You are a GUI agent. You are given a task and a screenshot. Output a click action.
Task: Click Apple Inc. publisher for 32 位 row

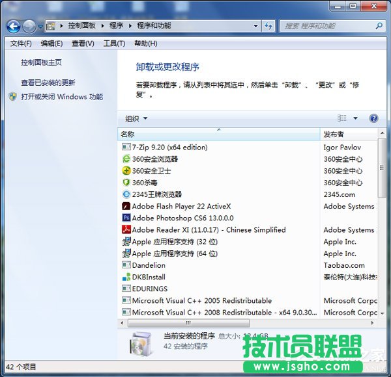(x=340, y=242)
